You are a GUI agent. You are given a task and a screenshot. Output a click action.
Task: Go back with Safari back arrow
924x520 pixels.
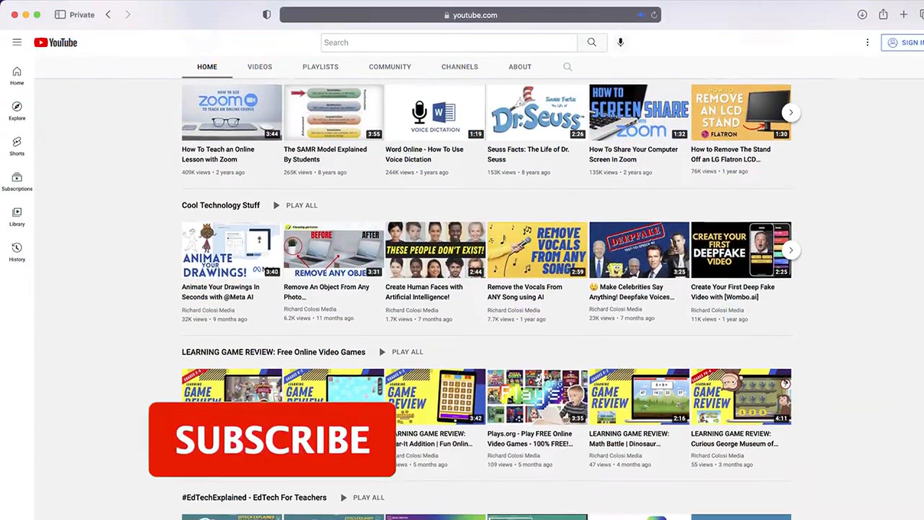[108, 15]
